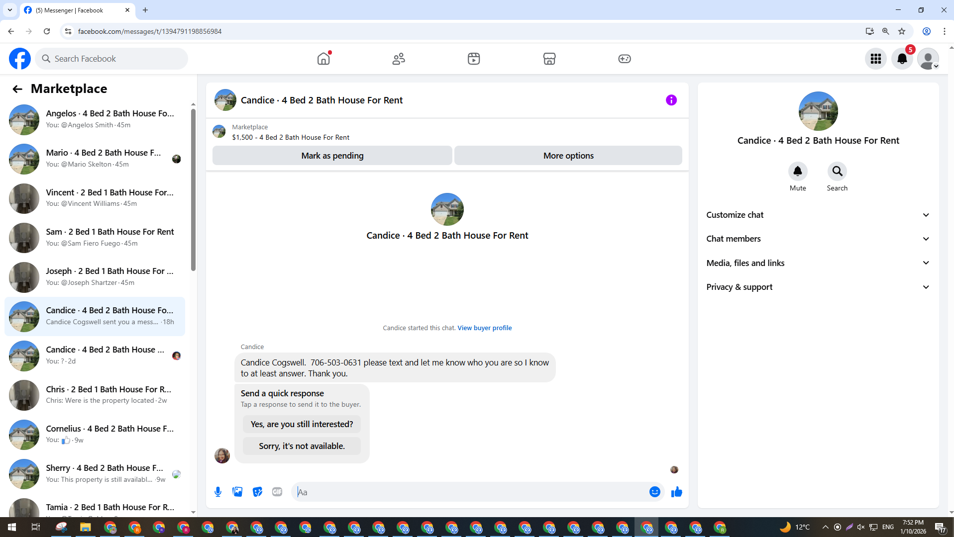Open the tab search dropdown arrow

tap(10, 10)
